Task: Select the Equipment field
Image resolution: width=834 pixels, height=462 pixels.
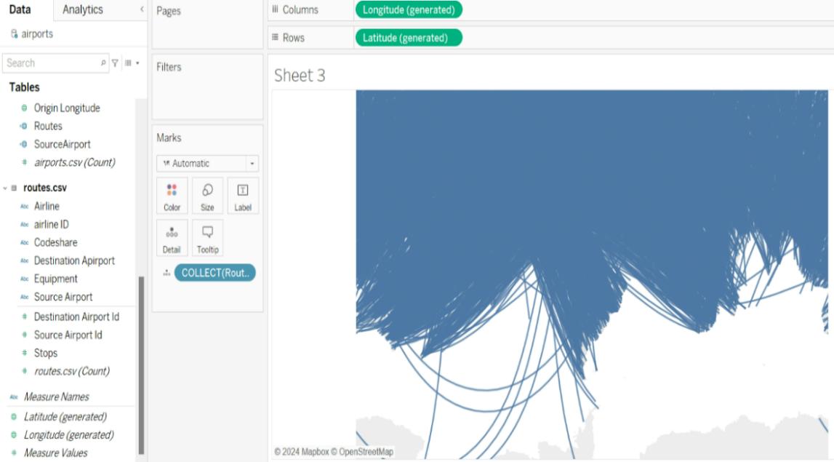Action: pyautogui.click(x=55, y=279)
